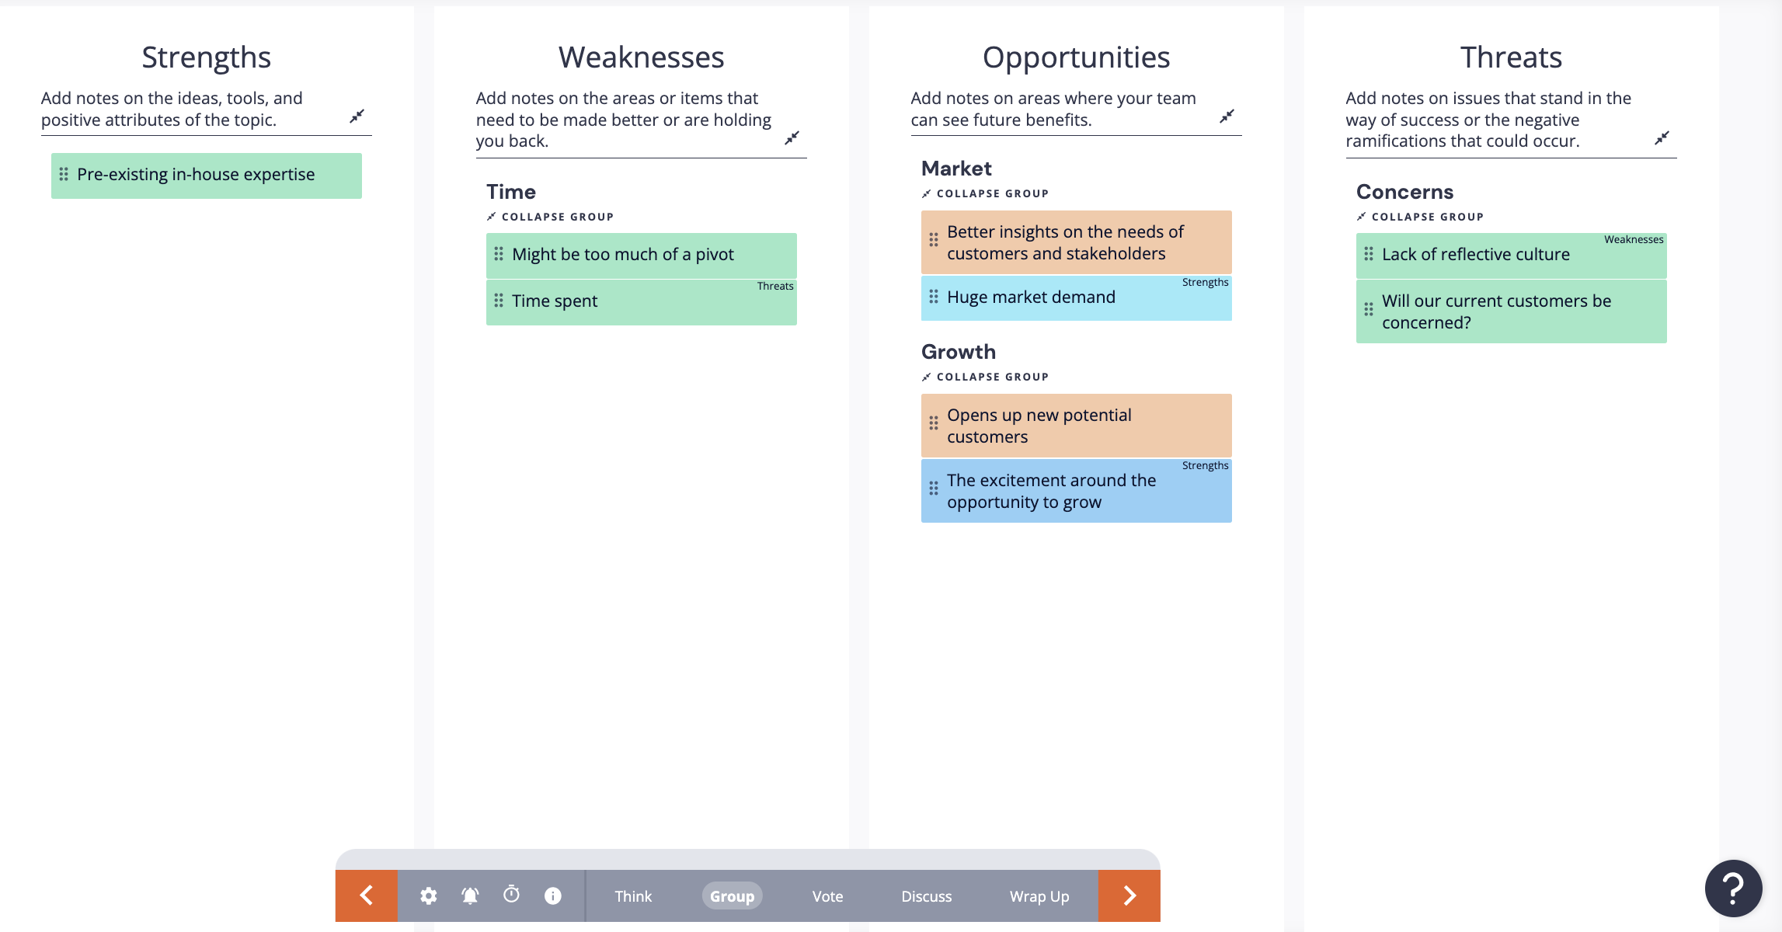Click the info icon in the toolbar

pos(553,895)
